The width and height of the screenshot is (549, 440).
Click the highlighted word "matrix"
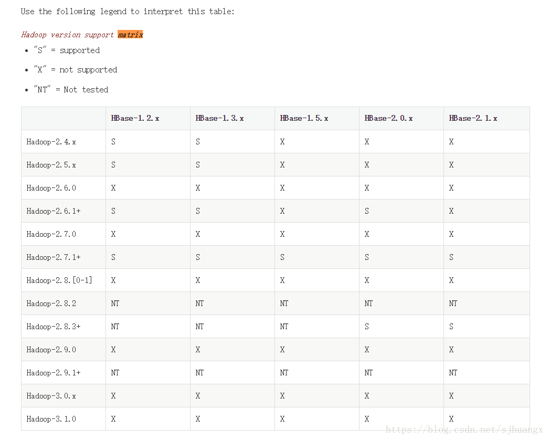coord(130,35)
